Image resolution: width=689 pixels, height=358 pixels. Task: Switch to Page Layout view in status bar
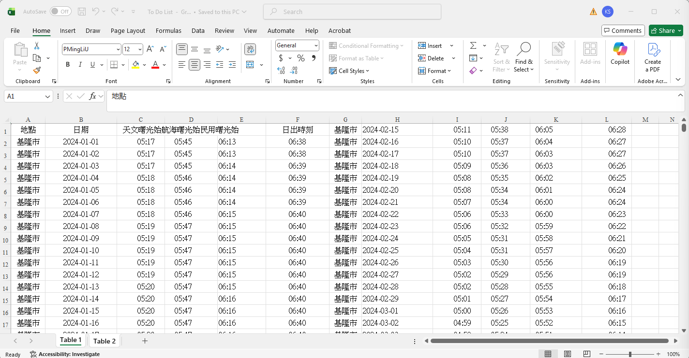pyautogui.click(x=568, y=354)
